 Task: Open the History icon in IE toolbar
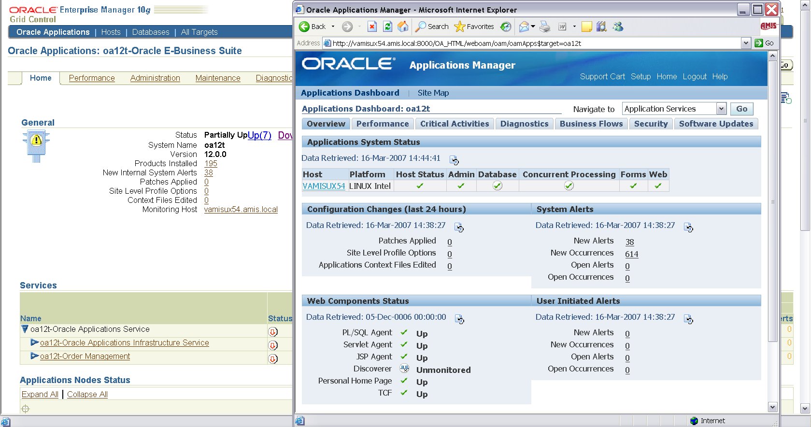click(x=506, y=27)
